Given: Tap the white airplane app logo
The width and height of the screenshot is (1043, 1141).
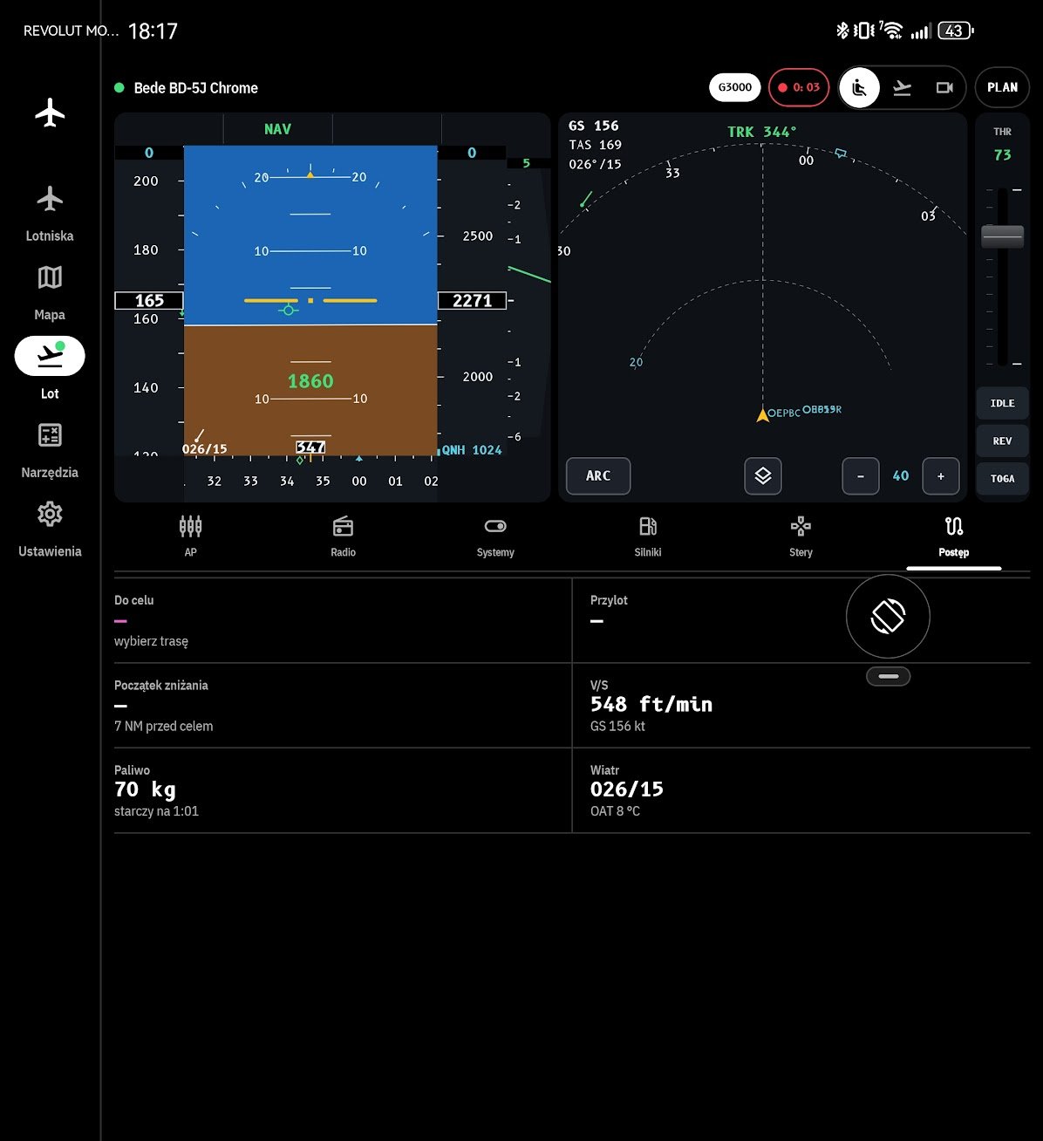Looking at the screenshot, I should (50, 113).
